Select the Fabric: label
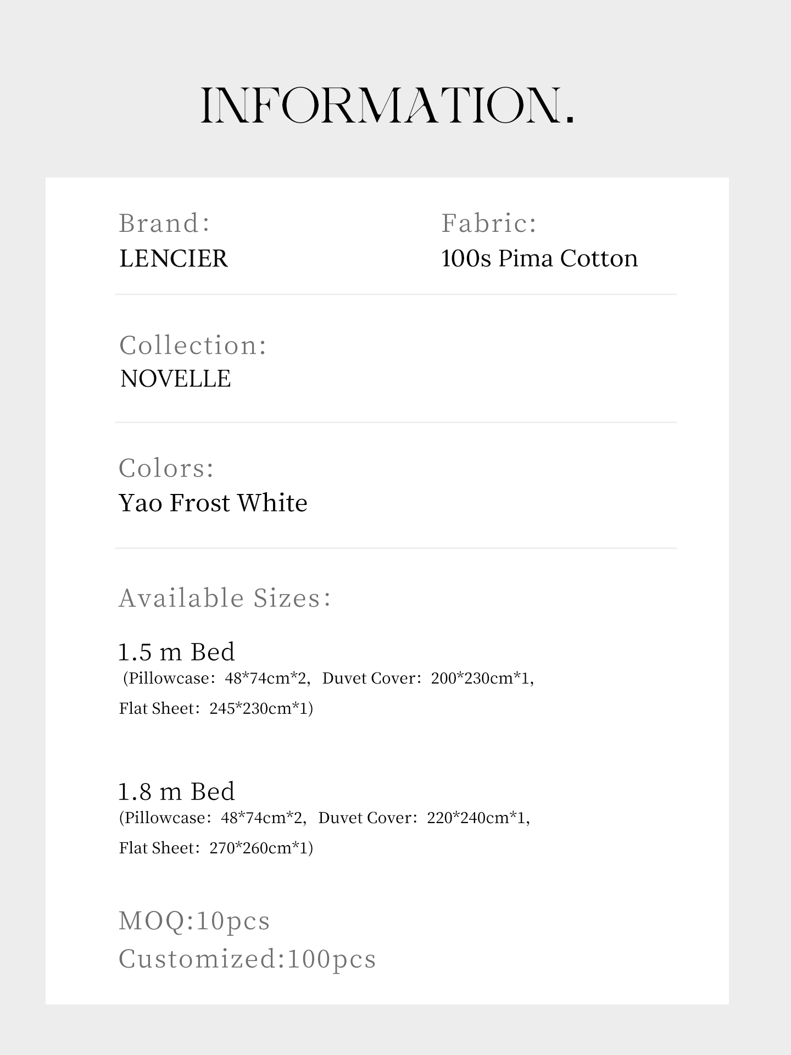791x1055 pixels. 489,223
